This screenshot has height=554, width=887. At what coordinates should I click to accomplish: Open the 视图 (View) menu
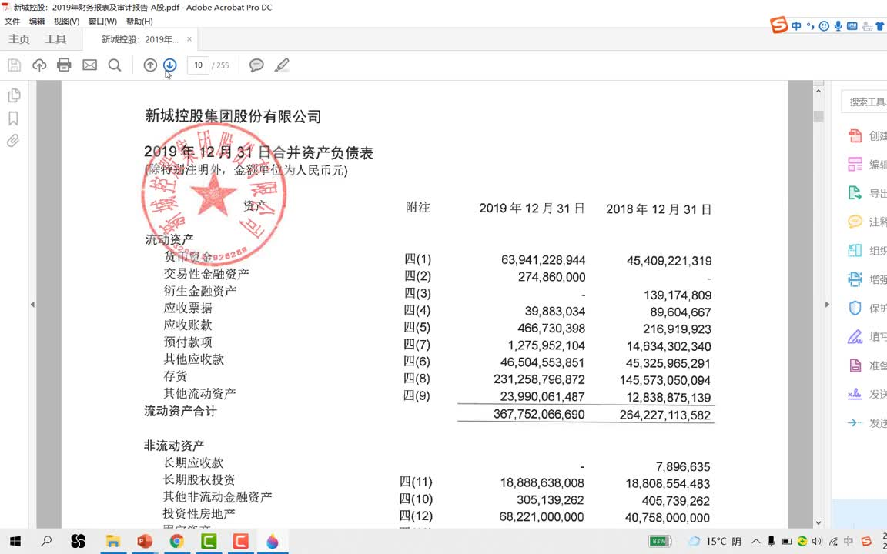tap(65, 21)
